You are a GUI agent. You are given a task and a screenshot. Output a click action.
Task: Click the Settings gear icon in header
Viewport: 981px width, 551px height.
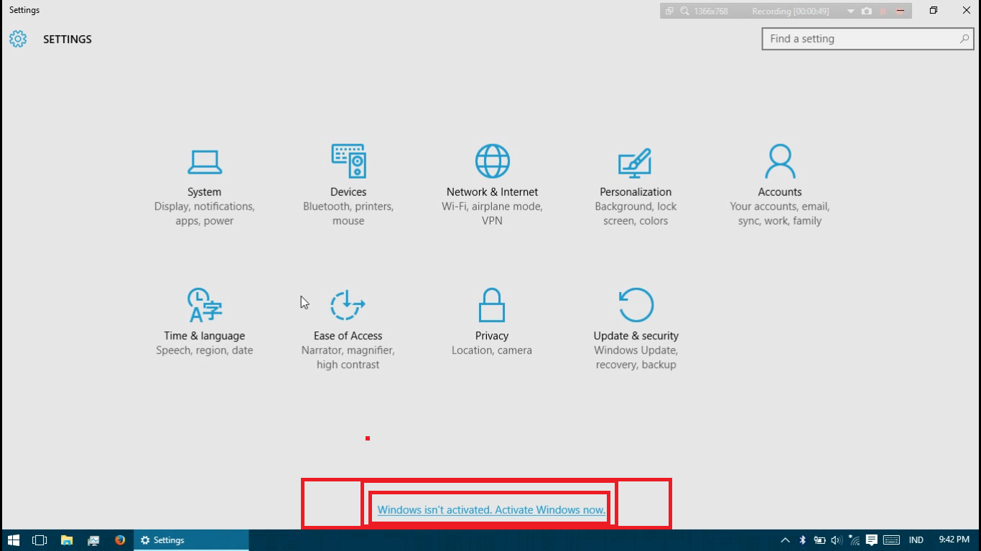tap(18, 39)
